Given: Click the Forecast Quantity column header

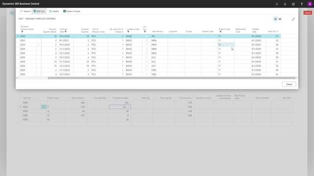Looking at the screenshot, I should pos(85,30).
